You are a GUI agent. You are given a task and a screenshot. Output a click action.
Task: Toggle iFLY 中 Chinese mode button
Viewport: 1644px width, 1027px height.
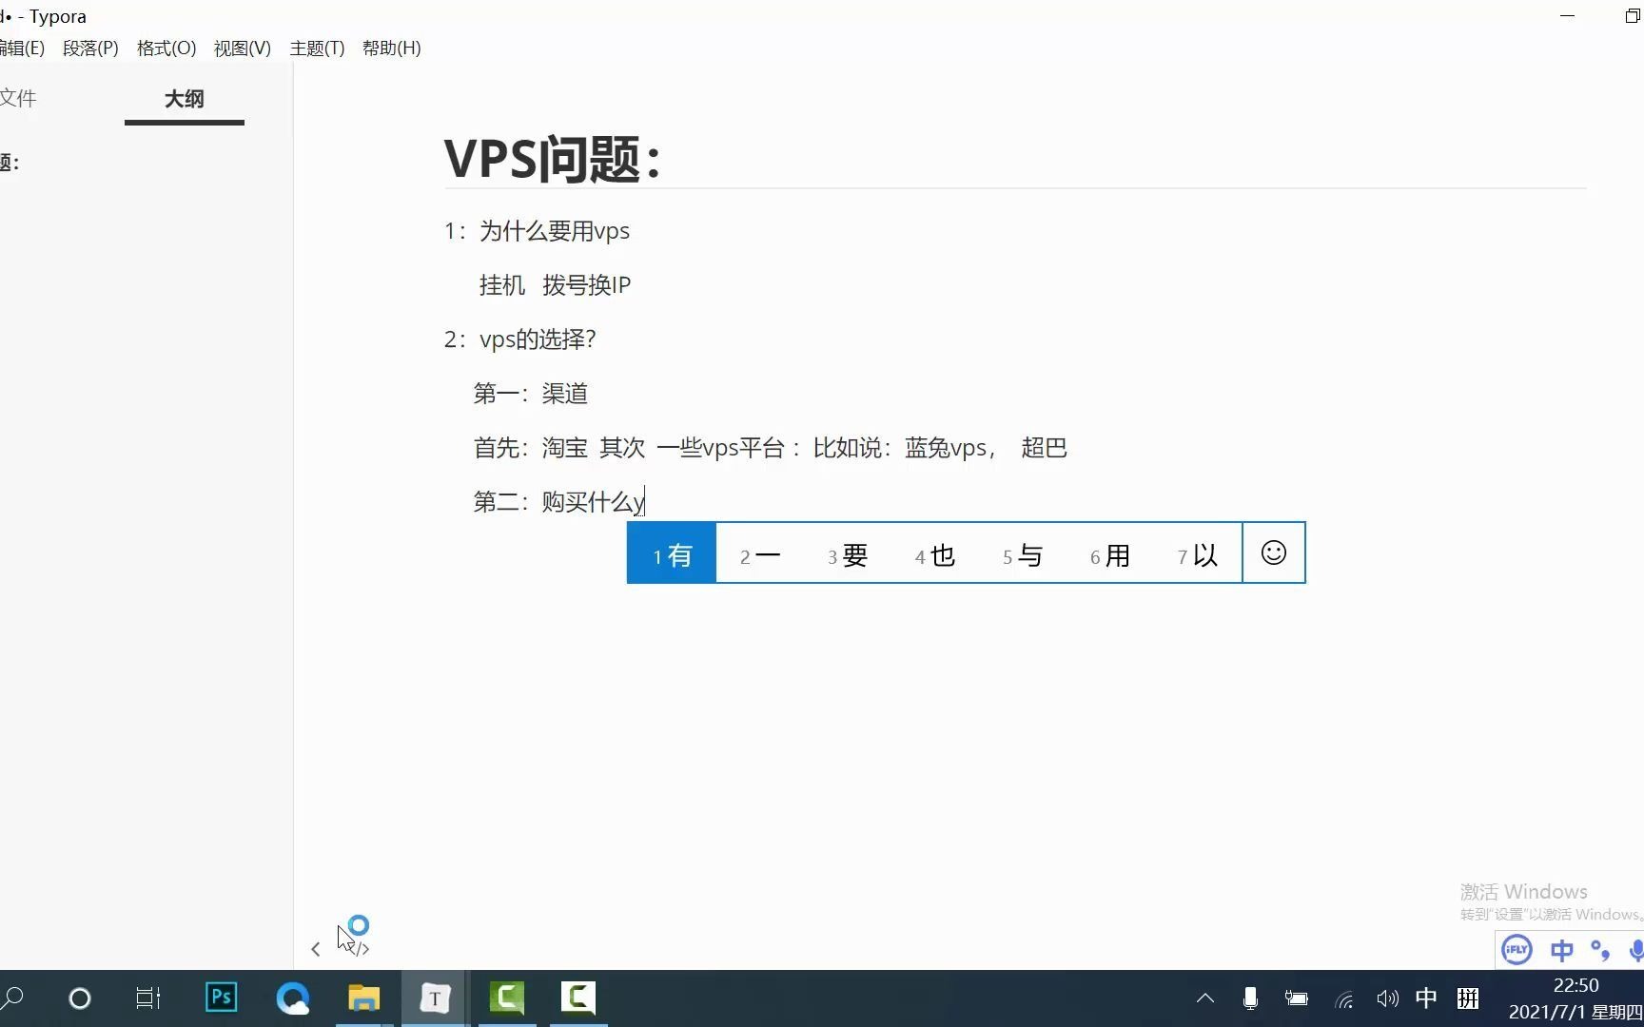[1561, 950]
